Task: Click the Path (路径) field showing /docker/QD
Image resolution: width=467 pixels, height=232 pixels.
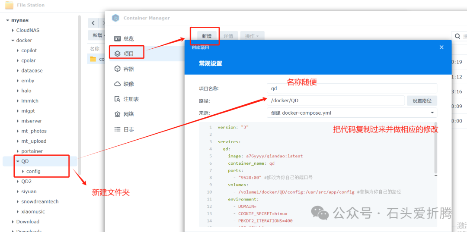Action: [336, 101]
